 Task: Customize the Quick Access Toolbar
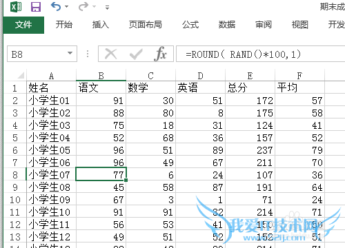pyautogui.click(x=107, y=8)
